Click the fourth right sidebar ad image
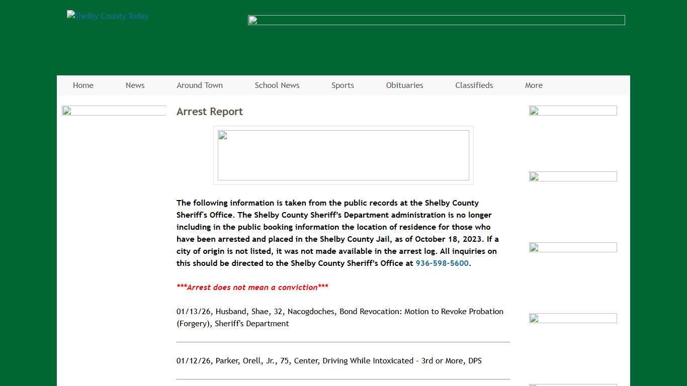Screen dimensions: 687x386 pyautogui.click(x=573, y=318)
